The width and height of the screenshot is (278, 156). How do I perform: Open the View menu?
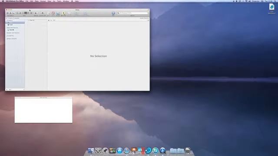coord(49,1)
